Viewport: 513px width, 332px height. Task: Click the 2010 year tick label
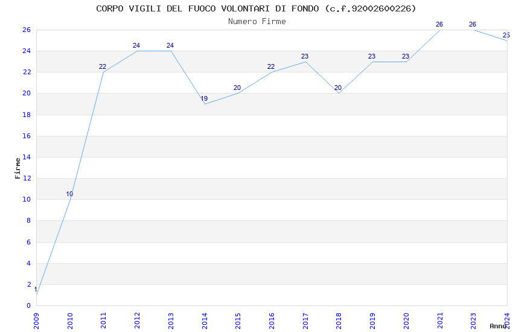(x=70, y=321)
